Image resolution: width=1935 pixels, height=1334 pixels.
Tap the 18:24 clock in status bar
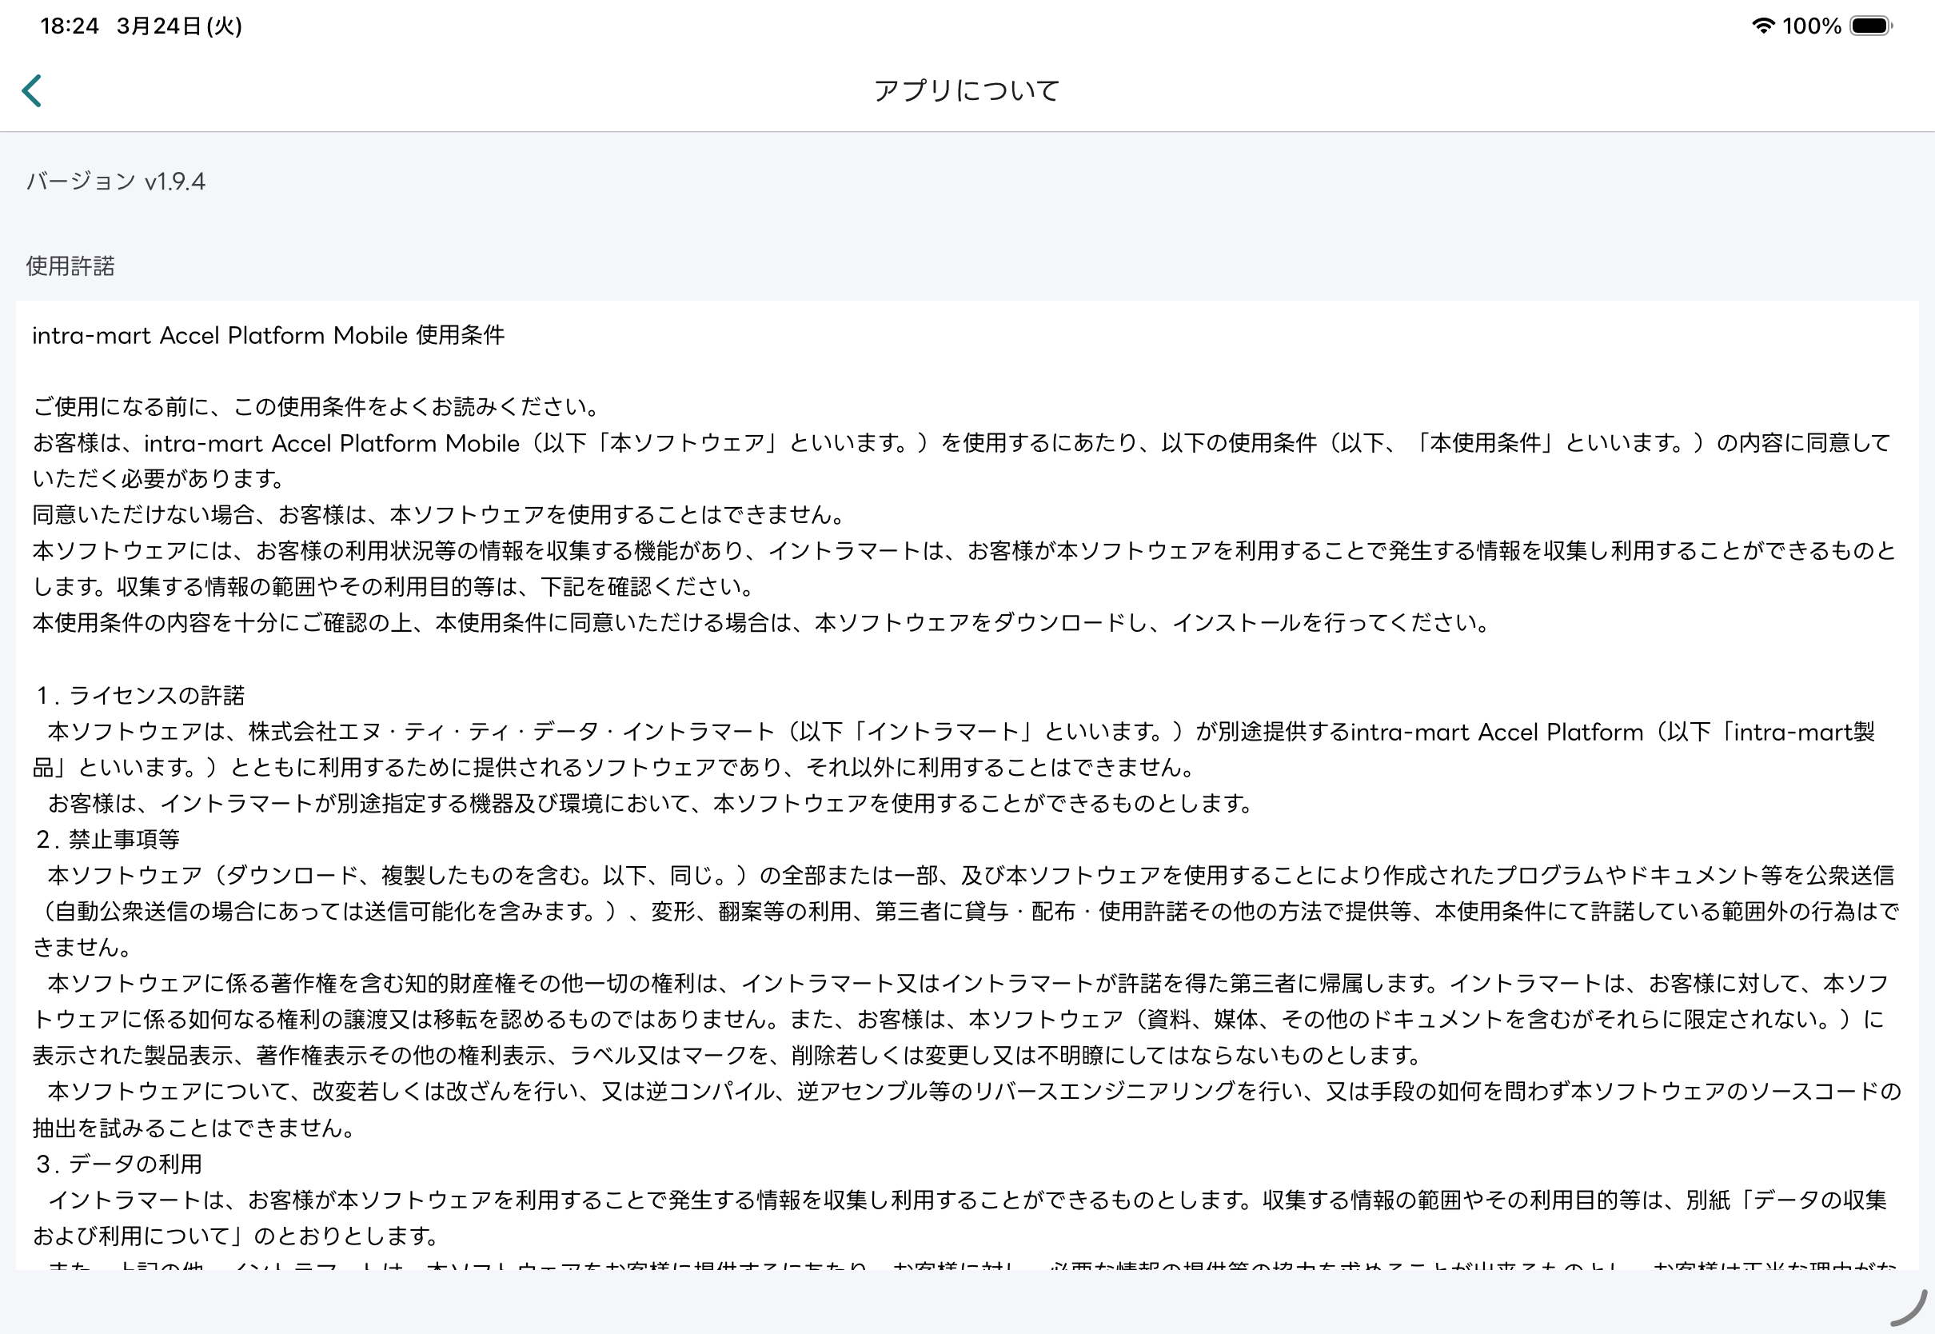click(70, 26)
